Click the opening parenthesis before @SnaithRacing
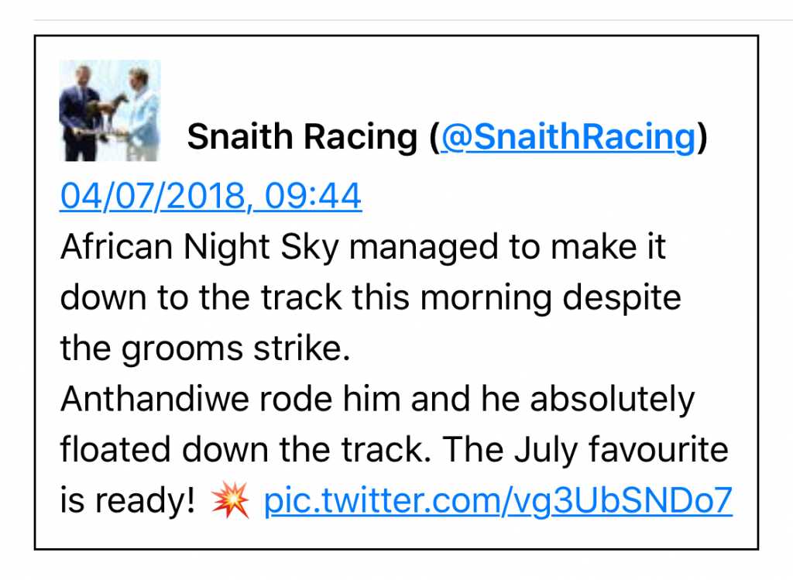The width and height of the screenshot is (793, 580). 434,139
